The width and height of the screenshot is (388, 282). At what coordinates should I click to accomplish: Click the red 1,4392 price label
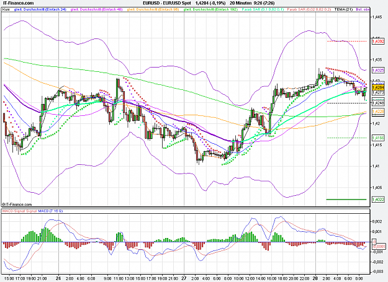(x=378, y=42)
